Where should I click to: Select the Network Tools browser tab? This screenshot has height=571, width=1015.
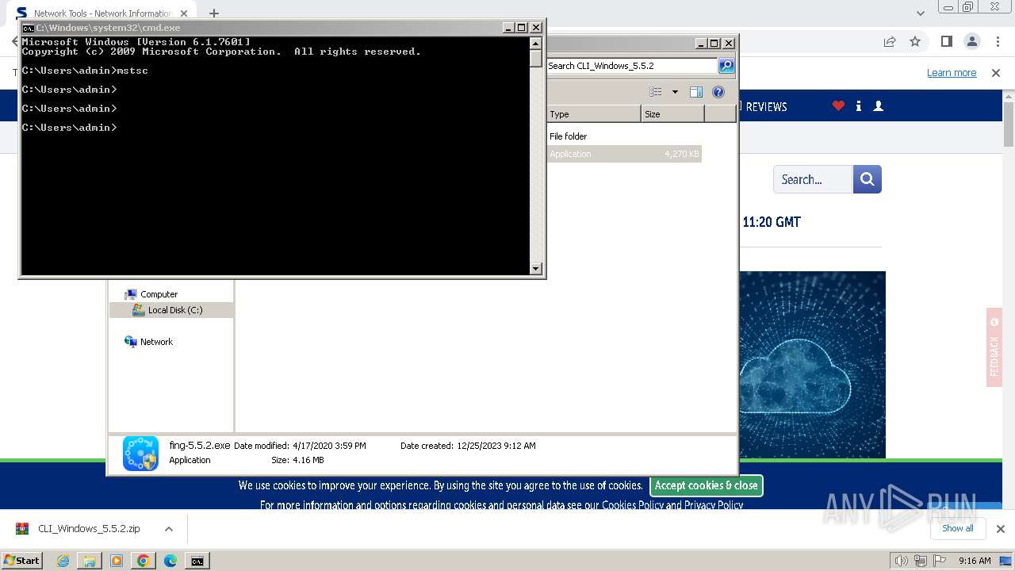[x=103, y=13]
